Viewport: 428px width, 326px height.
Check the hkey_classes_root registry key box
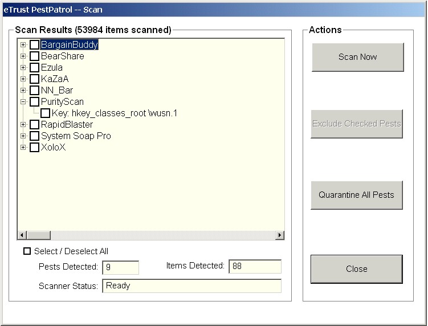pos(46,113)
